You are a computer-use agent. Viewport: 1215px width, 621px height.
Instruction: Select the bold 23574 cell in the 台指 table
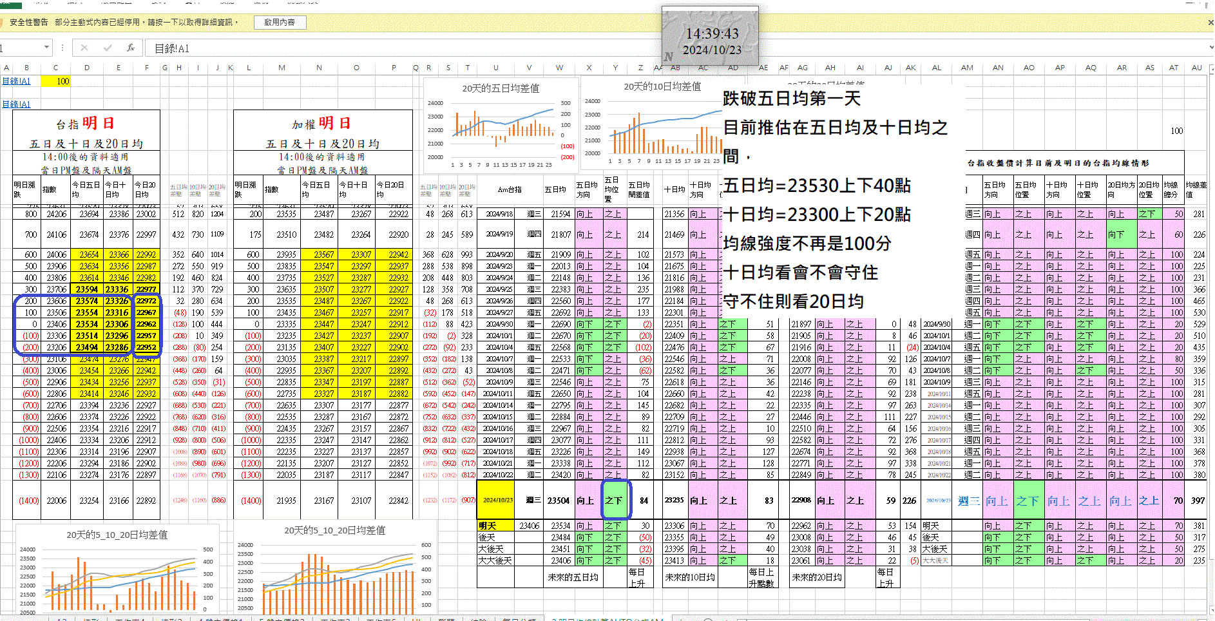pyautogui.click(x=87, y=301)
